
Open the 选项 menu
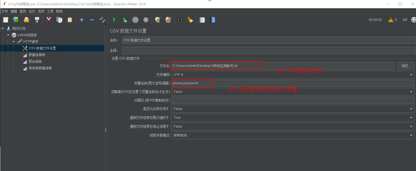[41, 11]
